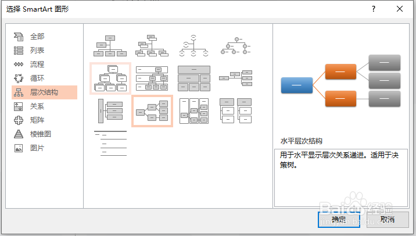Switch to the 关系 category
This screenshot has width=416, height=236.
pos(37,106)
